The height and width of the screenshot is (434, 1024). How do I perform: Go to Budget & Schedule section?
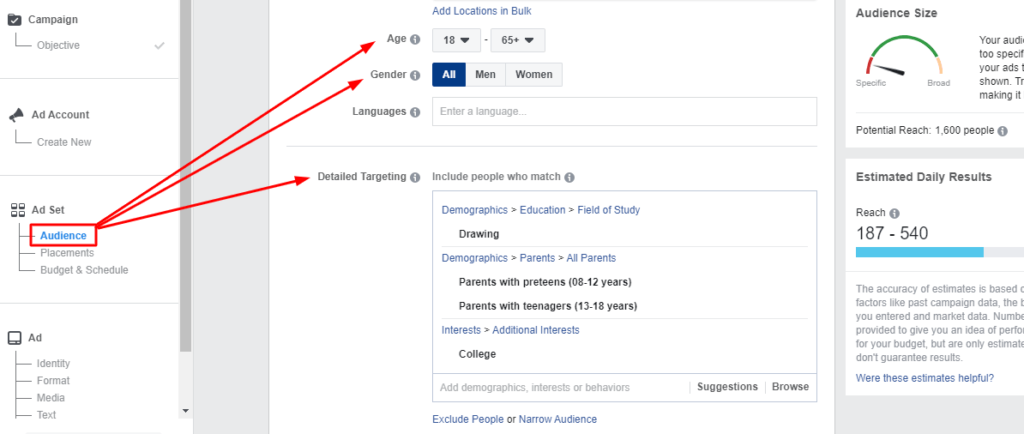coord(84,270)
